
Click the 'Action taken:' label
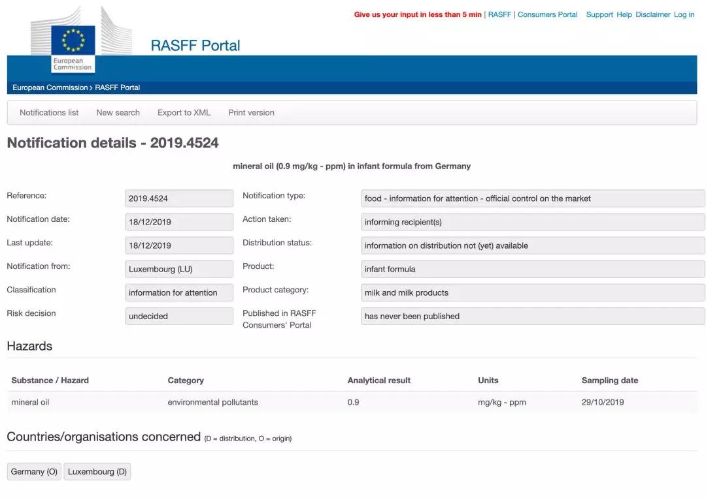(267, 219)
